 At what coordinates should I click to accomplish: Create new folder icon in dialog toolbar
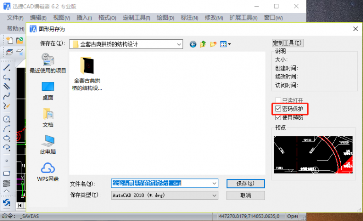[x=213, y=44]
